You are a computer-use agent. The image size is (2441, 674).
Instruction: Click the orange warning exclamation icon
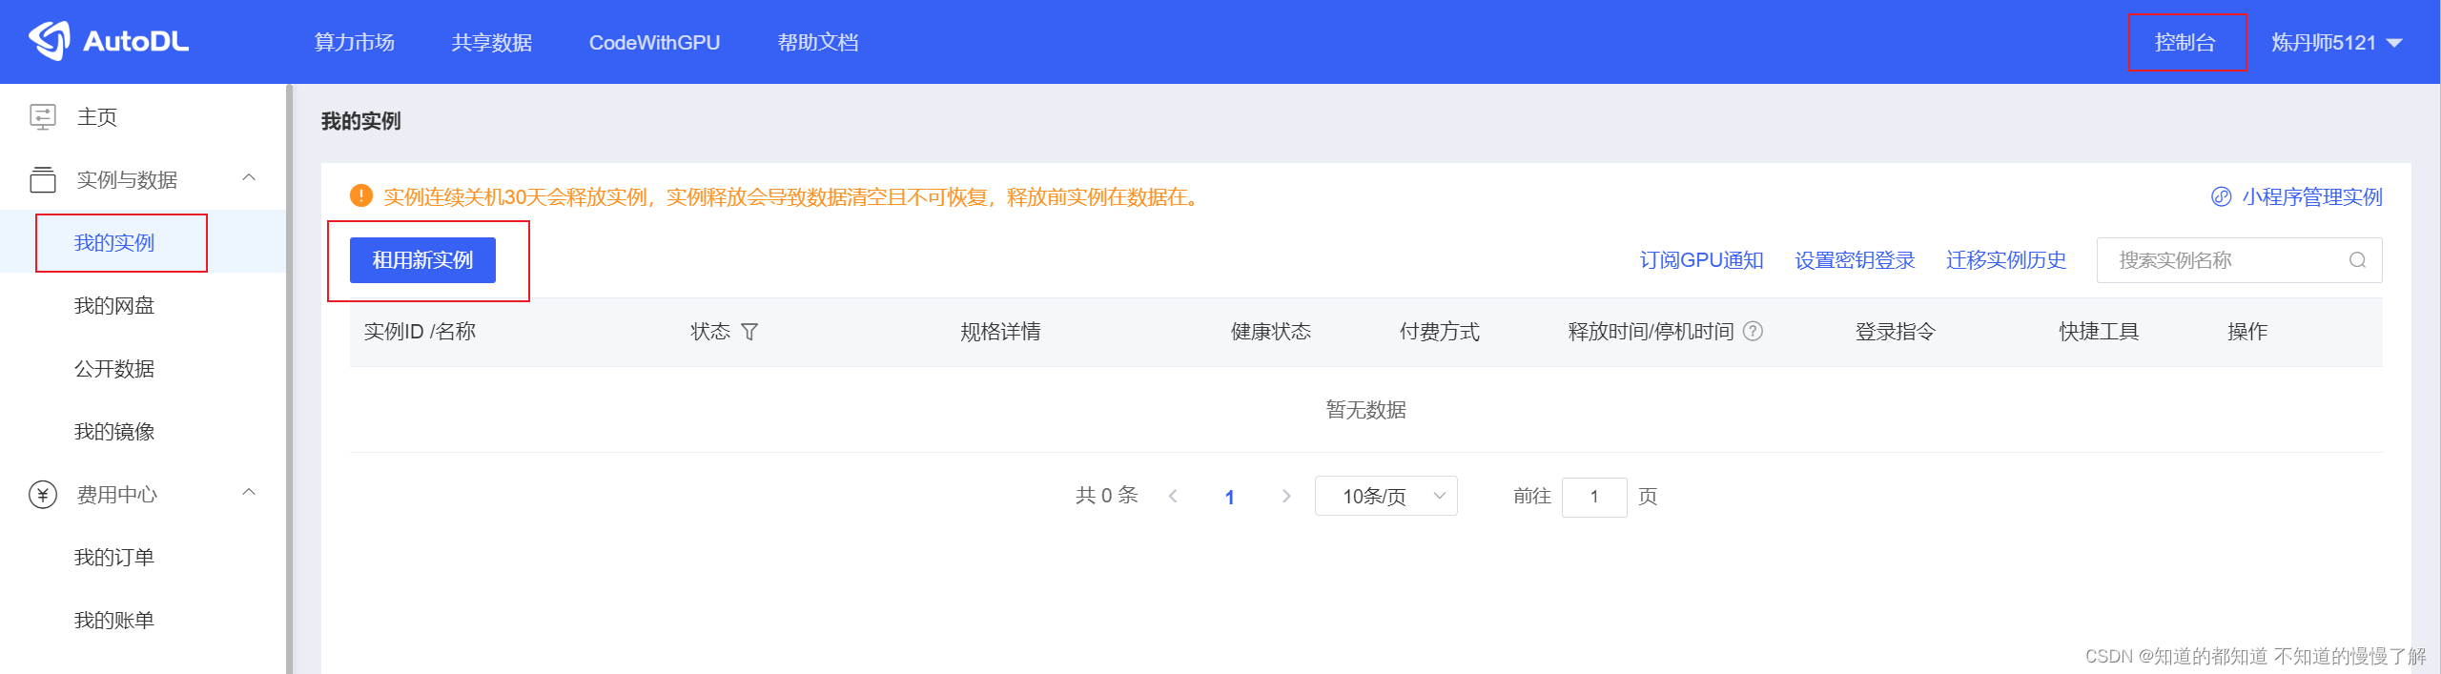click(361, 195)
